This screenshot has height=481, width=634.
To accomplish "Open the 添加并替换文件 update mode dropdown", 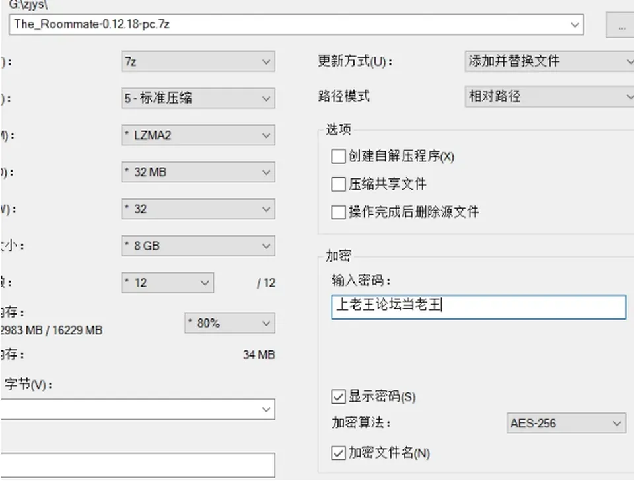I will pyautogui.click(x=549, y=61).
